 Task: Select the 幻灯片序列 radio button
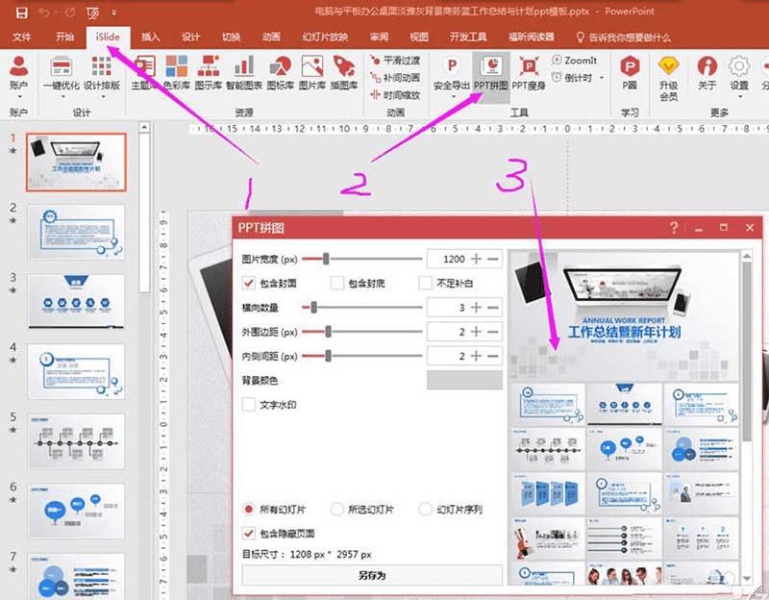[x=425, y=510]
